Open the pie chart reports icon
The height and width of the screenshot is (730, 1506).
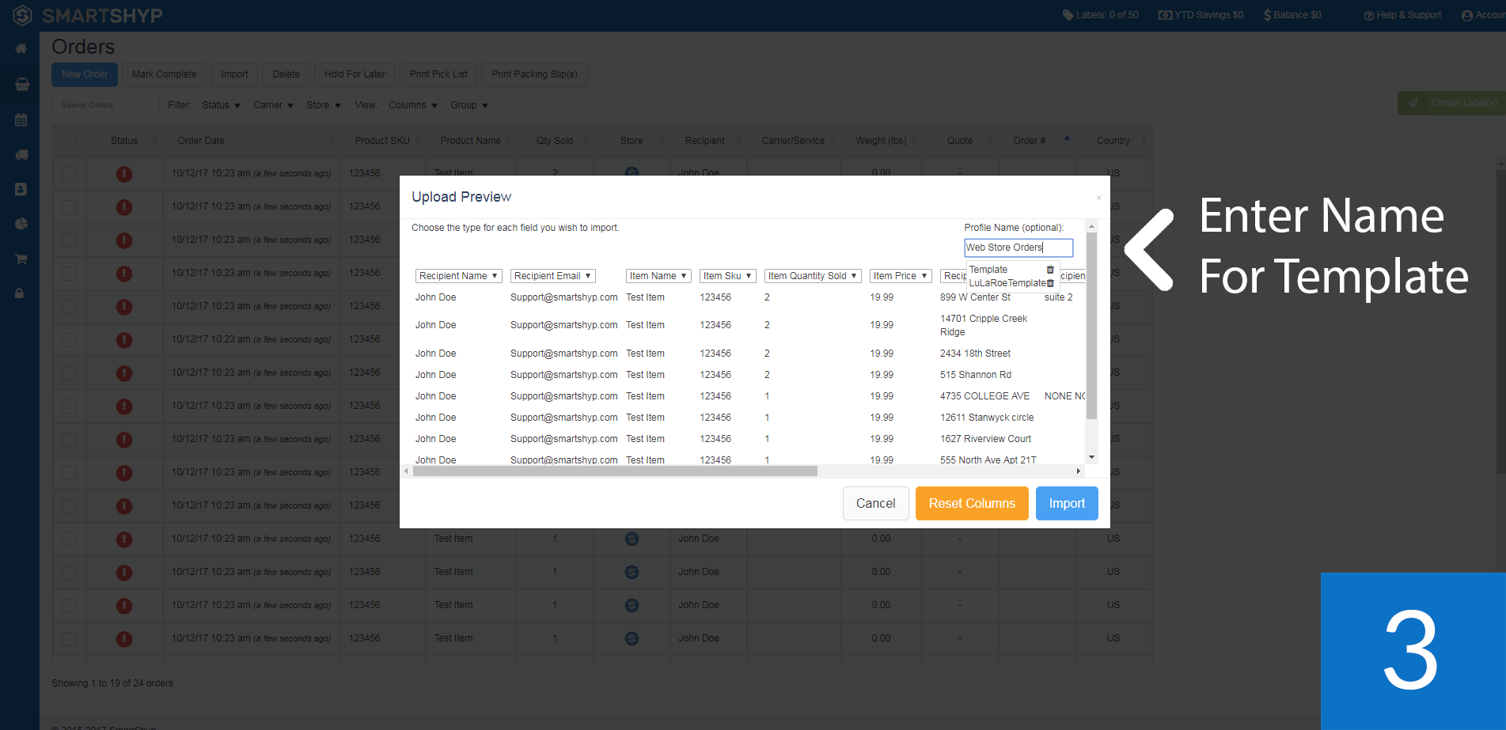click(x=21, y=224)
